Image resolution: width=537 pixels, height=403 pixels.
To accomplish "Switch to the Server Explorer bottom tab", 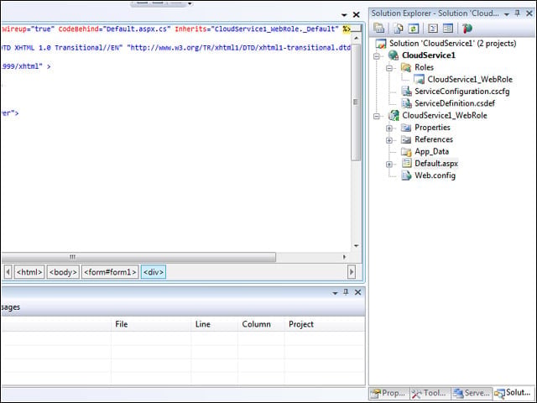I will click(472, 393).
